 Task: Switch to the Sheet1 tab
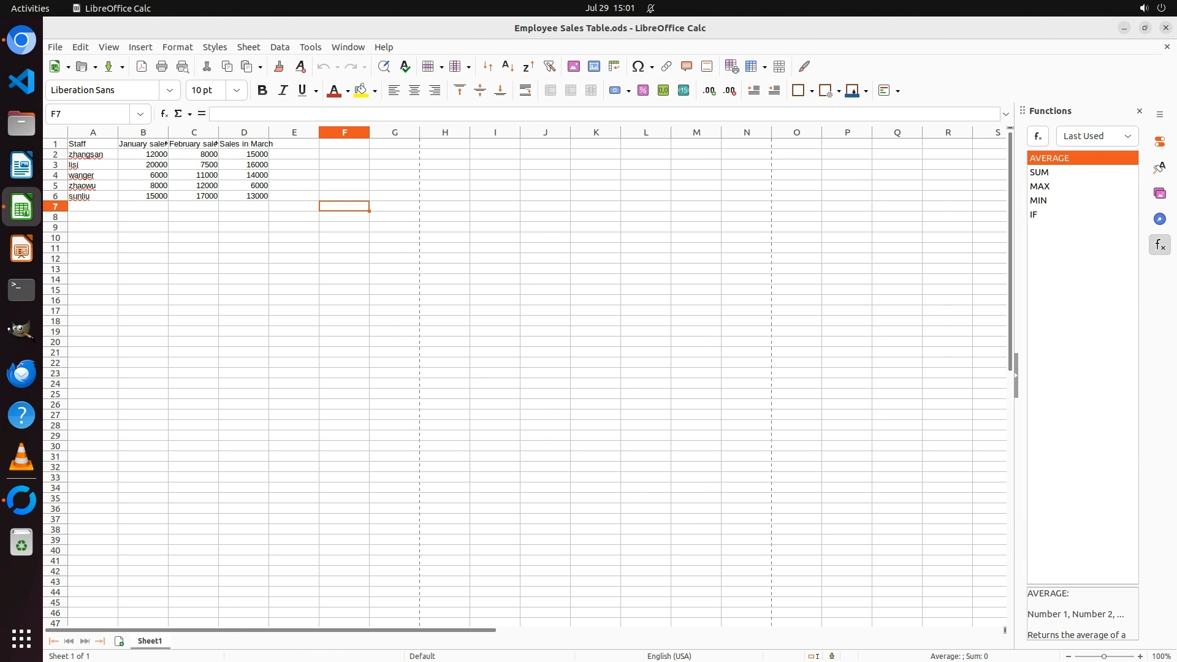pyautogui.click(x=150, y=641)
